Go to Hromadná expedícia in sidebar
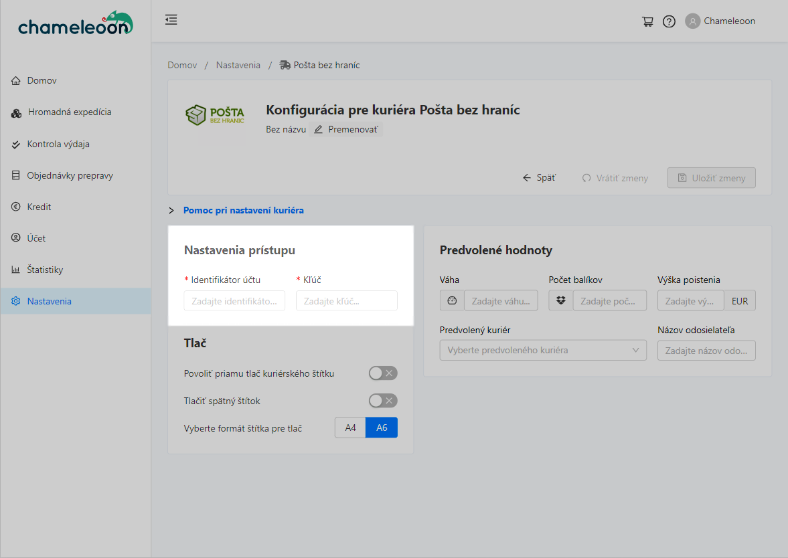The height and width of the screenshot is (558, 788). 69,112
